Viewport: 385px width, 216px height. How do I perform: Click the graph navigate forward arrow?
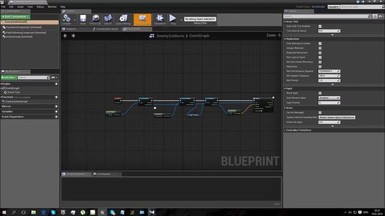point(73,36)
